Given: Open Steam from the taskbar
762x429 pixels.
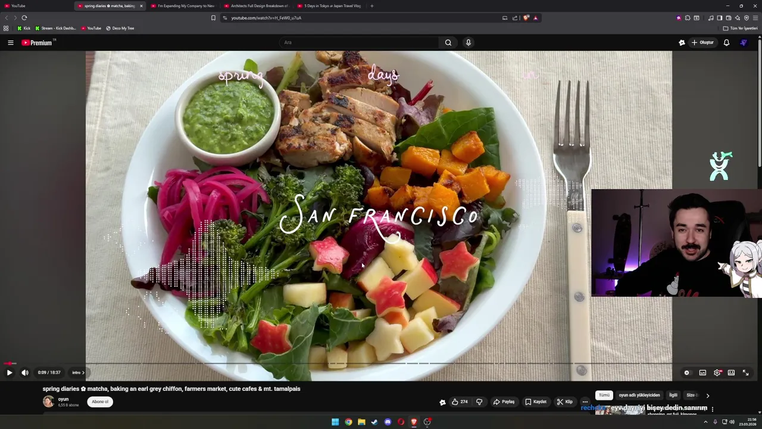Looking at the screenshot, I should (x=374, y=422).
